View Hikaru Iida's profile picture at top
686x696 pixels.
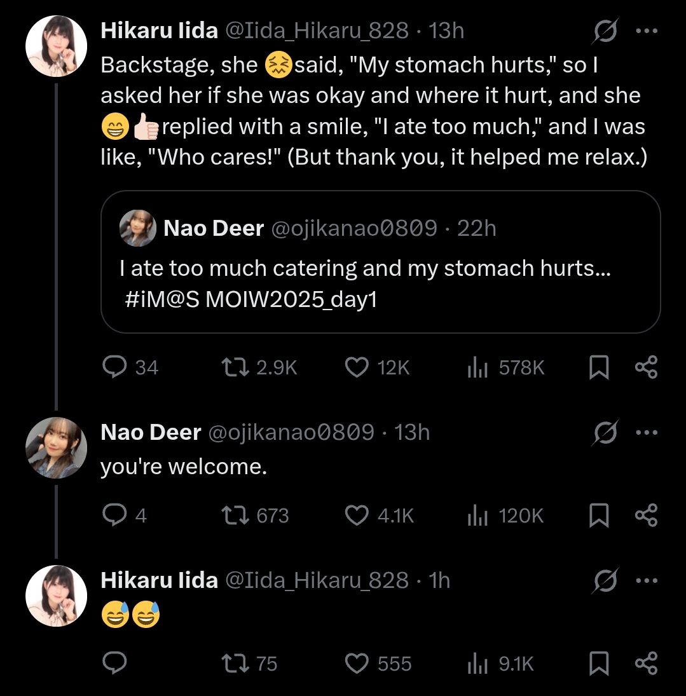coord(56,46)
